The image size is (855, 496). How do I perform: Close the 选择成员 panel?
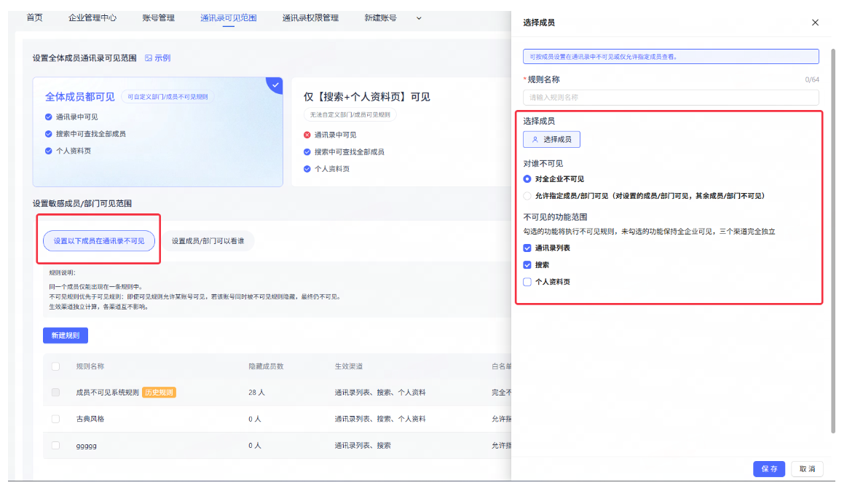pos(815,23)
